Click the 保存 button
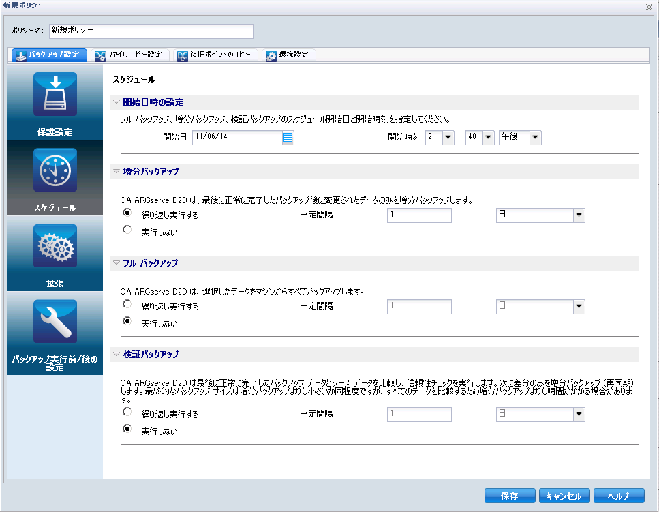Viewport: 659px width, 512px height. tap(510, 496)
